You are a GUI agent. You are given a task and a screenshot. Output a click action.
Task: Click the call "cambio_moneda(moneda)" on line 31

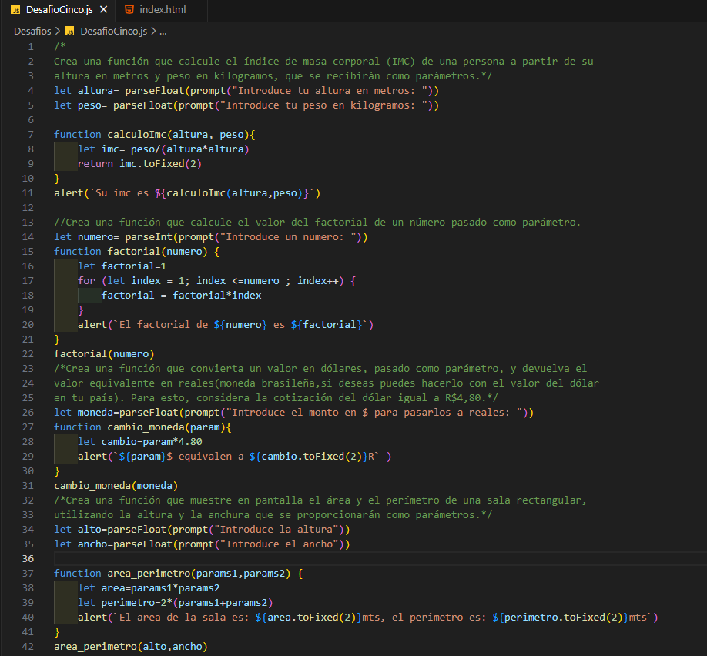[116, 486]
